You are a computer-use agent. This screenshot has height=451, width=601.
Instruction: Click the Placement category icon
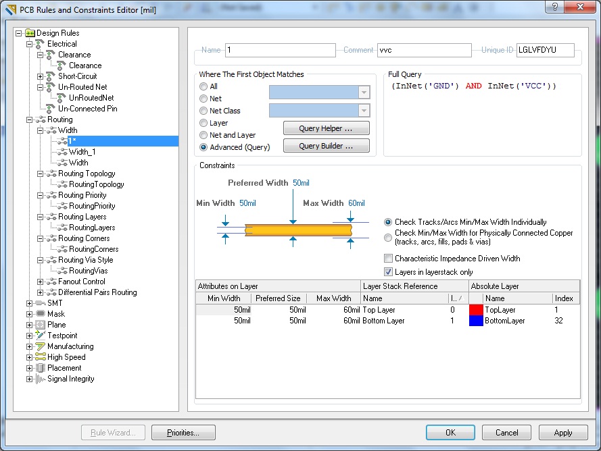coord(41,368)
